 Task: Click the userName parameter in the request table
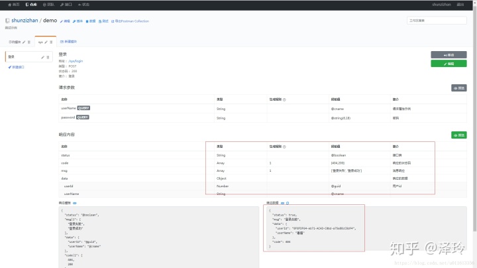click(68, 108)
